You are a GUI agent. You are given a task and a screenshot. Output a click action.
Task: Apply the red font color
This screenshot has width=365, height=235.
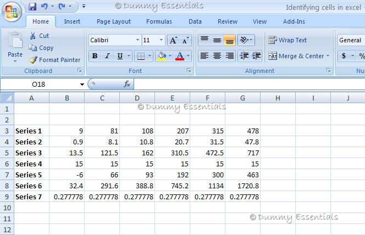(x=180, y=56)
